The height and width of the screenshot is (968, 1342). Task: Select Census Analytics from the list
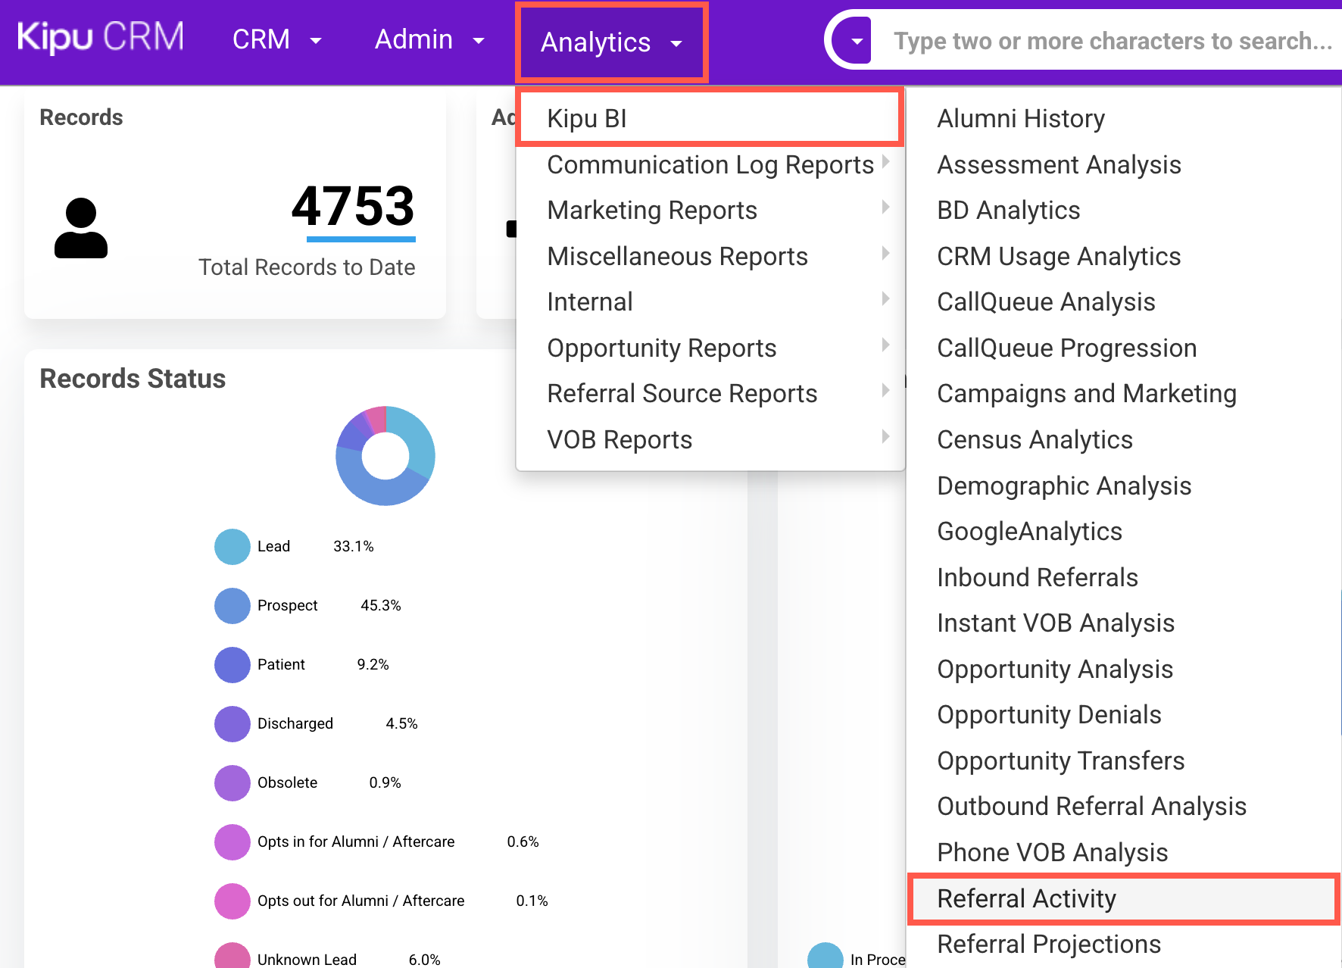[1035, 440]
